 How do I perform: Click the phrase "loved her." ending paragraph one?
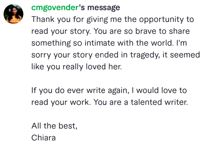point(104,67)
